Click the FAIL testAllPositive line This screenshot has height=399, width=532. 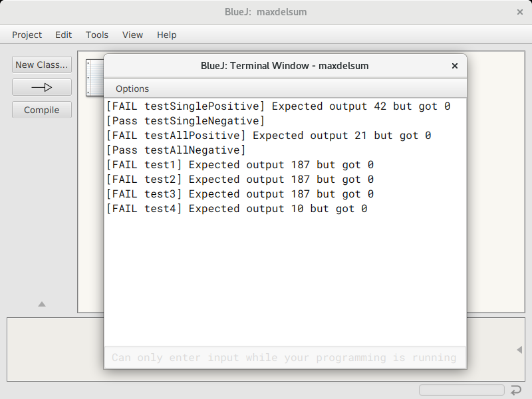(269, 136)
